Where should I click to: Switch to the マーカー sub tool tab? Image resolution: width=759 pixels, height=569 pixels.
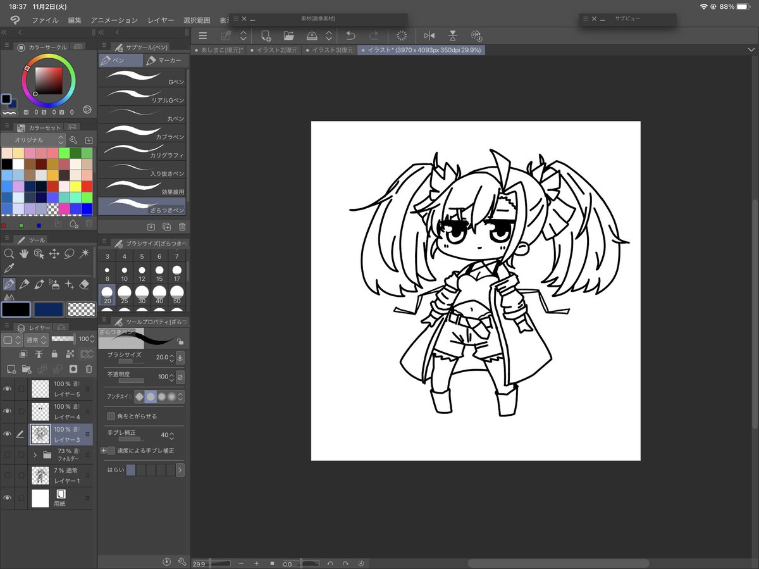point(166,61)
